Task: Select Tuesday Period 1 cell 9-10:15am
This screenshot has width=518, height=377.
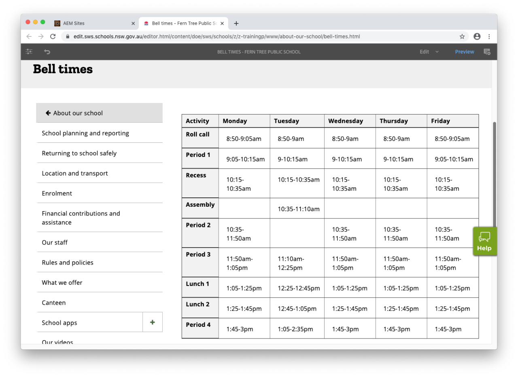Action: coord(297,159)
